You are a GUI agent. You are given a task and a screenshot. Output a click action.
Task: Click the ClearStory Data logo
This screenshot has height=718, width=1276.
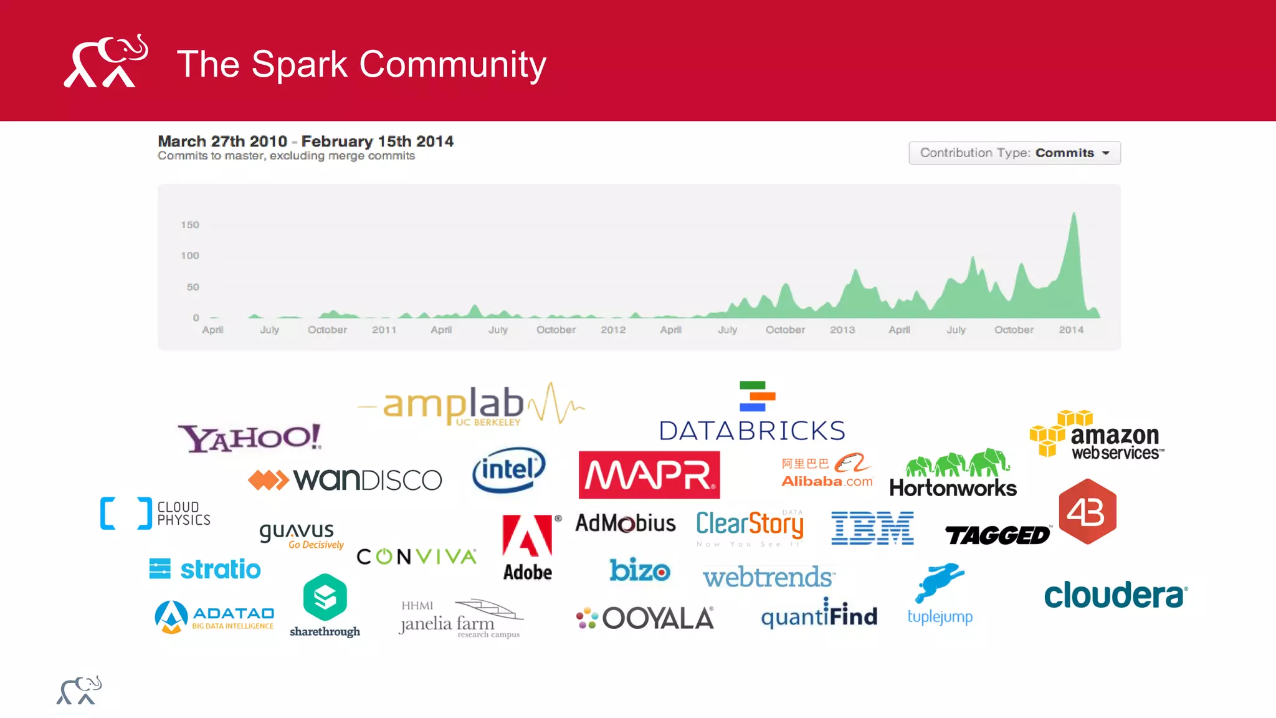click(750, 527)
